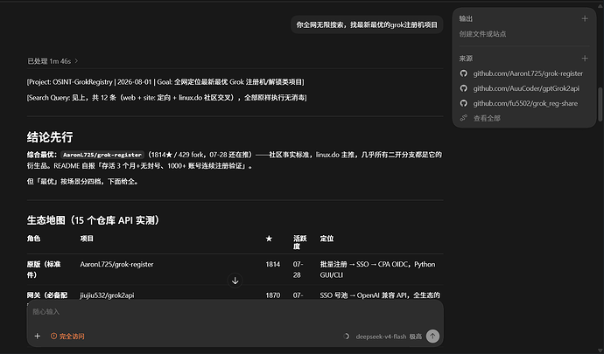604x354 pixels.
Task: Click the plus icon beside 输出
Action: (585, 18)
